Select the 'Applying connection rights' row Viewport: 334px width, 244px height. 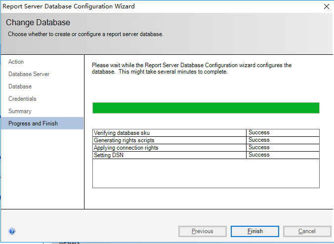206,148
